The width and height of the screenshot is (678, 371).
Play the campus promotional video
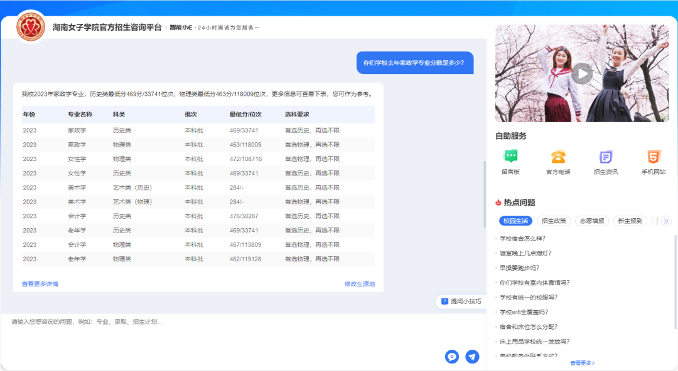tap(582, 73)
